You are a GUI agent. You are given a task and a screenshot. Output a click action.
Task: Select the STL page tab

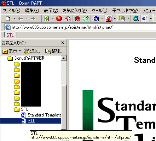[x=10, y=35]
